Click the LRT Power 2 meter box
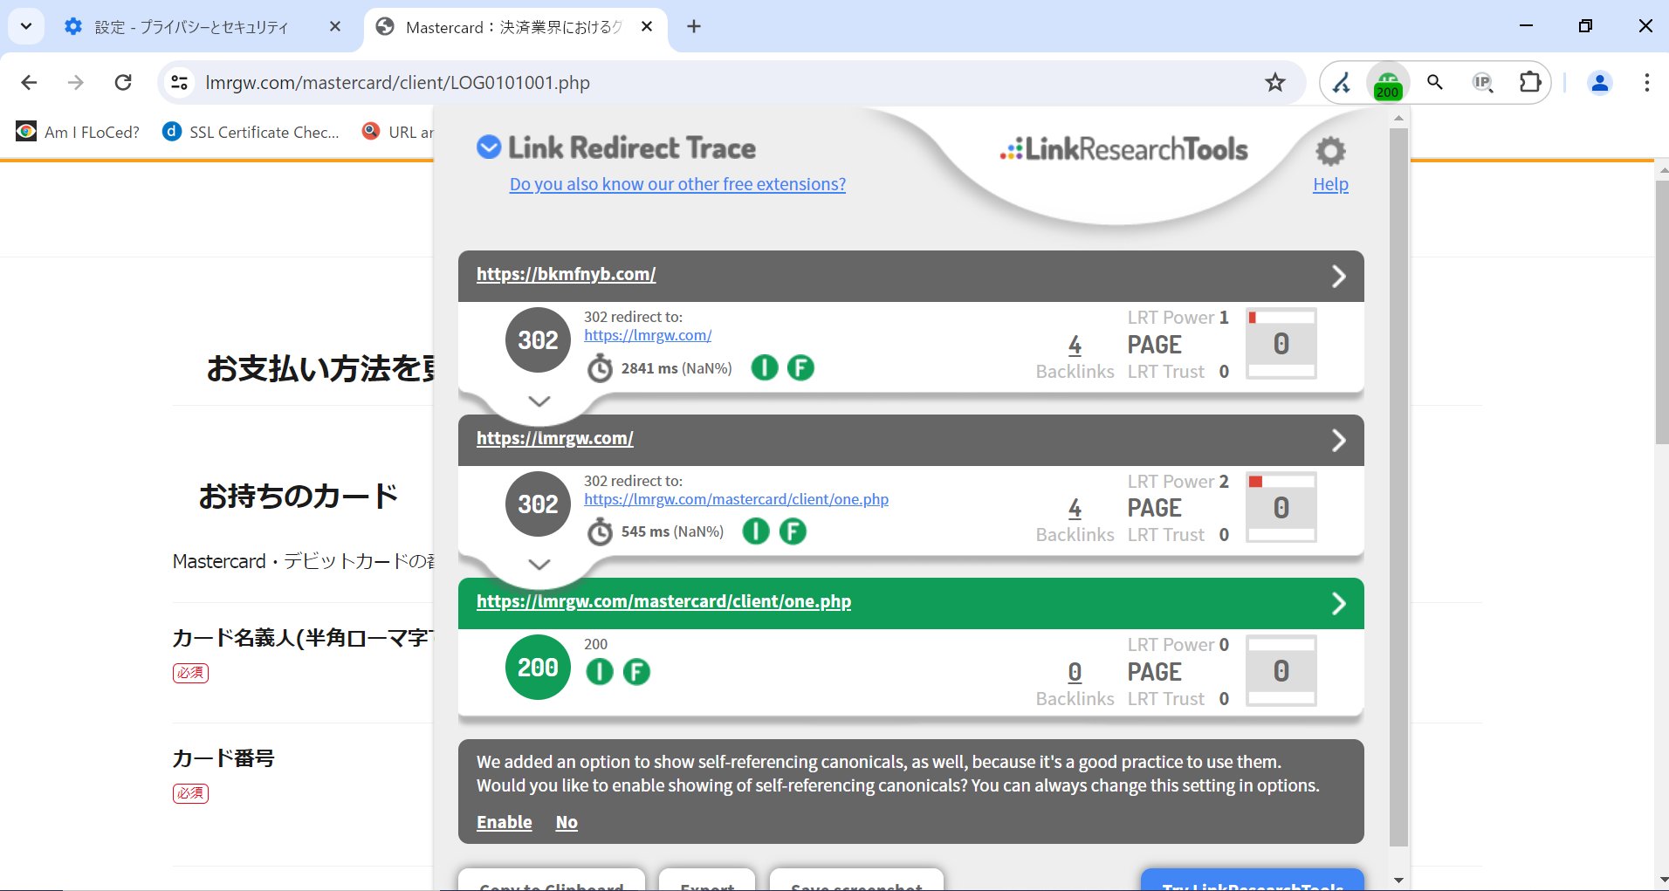The height and width of the screenshot is (891, 1669). (x=1281, y=507)
